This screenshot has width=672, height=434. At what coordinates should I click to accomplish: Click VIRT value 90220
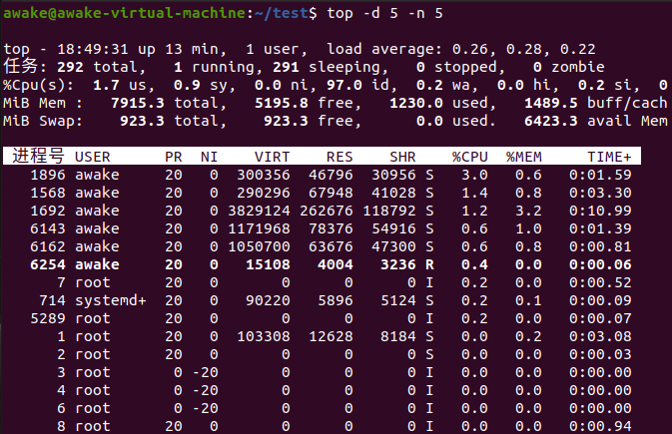pos(268,300)
